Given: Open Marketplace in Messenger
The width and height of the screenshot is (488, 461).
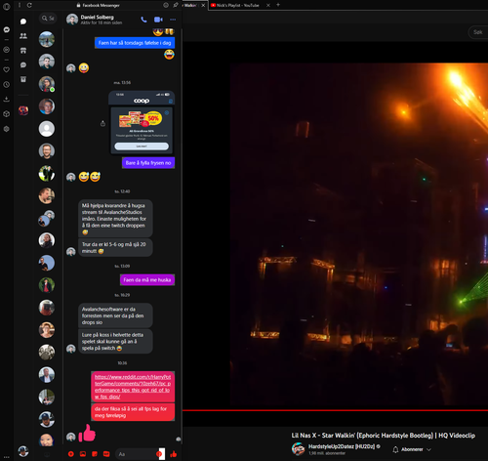Looking at the screenshot, I should pyautogui.click(x=23, y=51).
